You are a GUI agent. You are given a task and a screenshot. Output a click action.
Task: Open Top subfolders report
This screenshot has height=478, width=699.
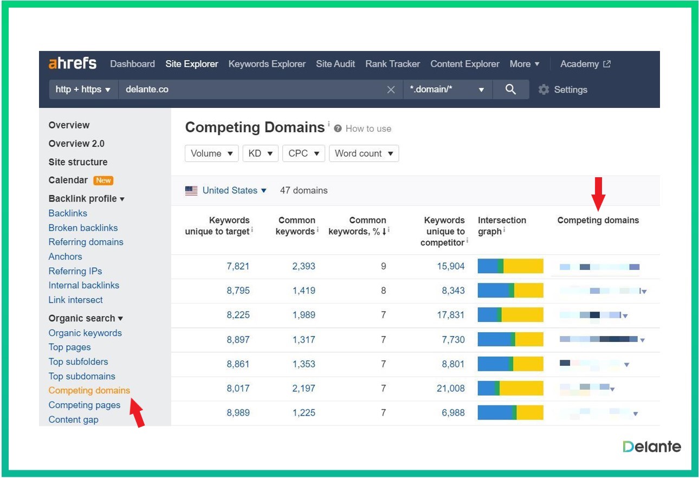coord(78,362)
